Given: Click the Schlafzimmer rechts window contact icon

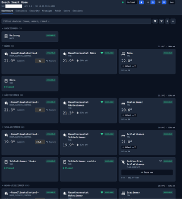Looking at the screenshot, I should click(x=65, y=162).
